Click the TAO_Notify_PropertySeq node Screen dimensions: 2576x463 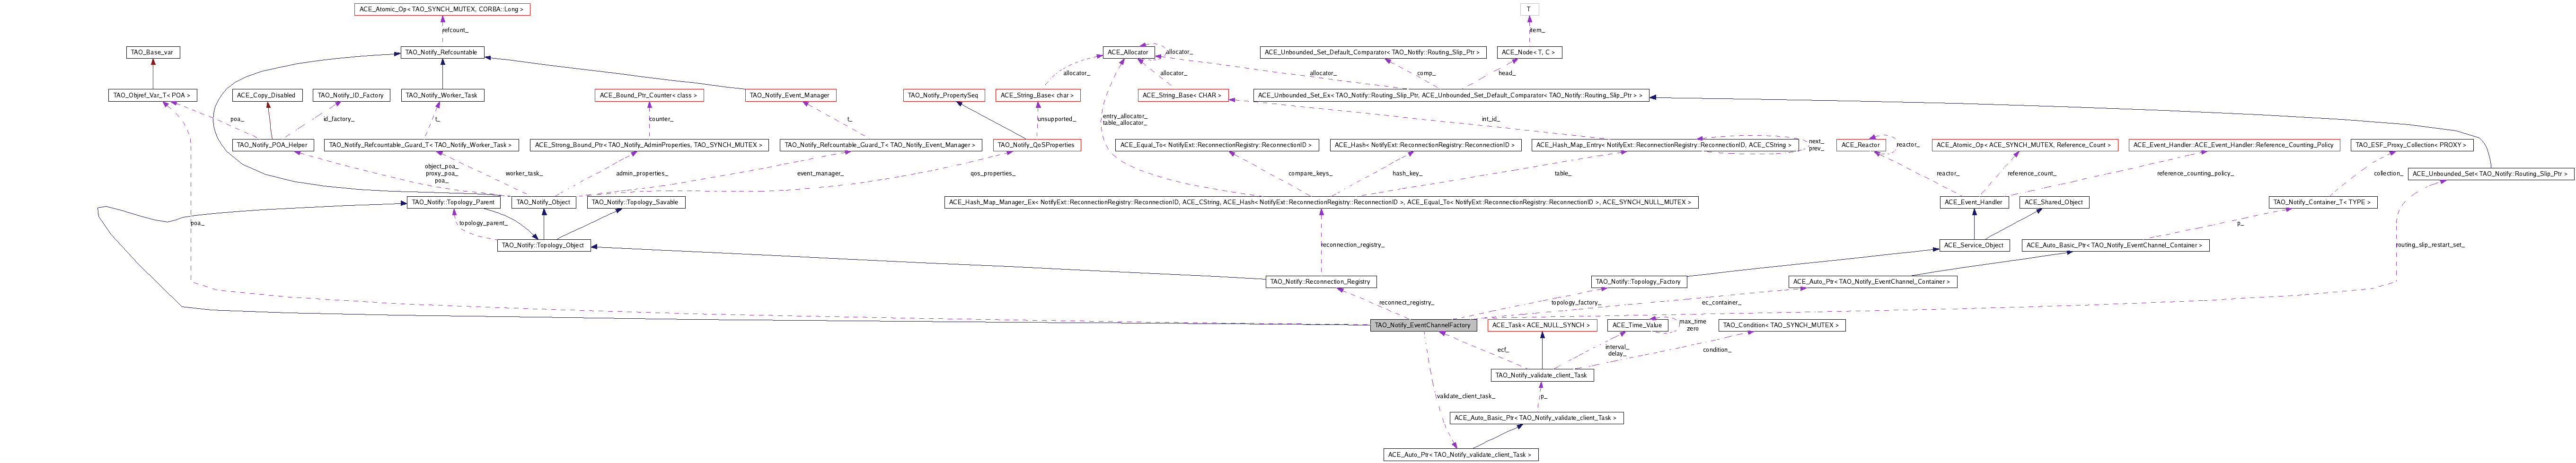tap(943, 95)
